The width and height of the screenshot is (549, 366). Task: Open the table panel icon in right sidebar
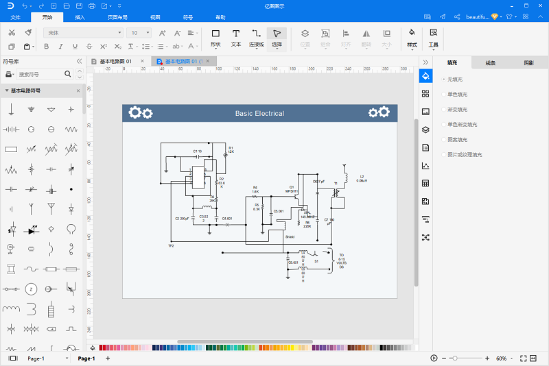point(425,183)
